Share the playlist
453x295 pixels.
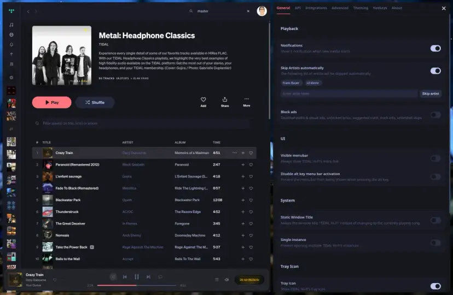(x=225, y=102)
